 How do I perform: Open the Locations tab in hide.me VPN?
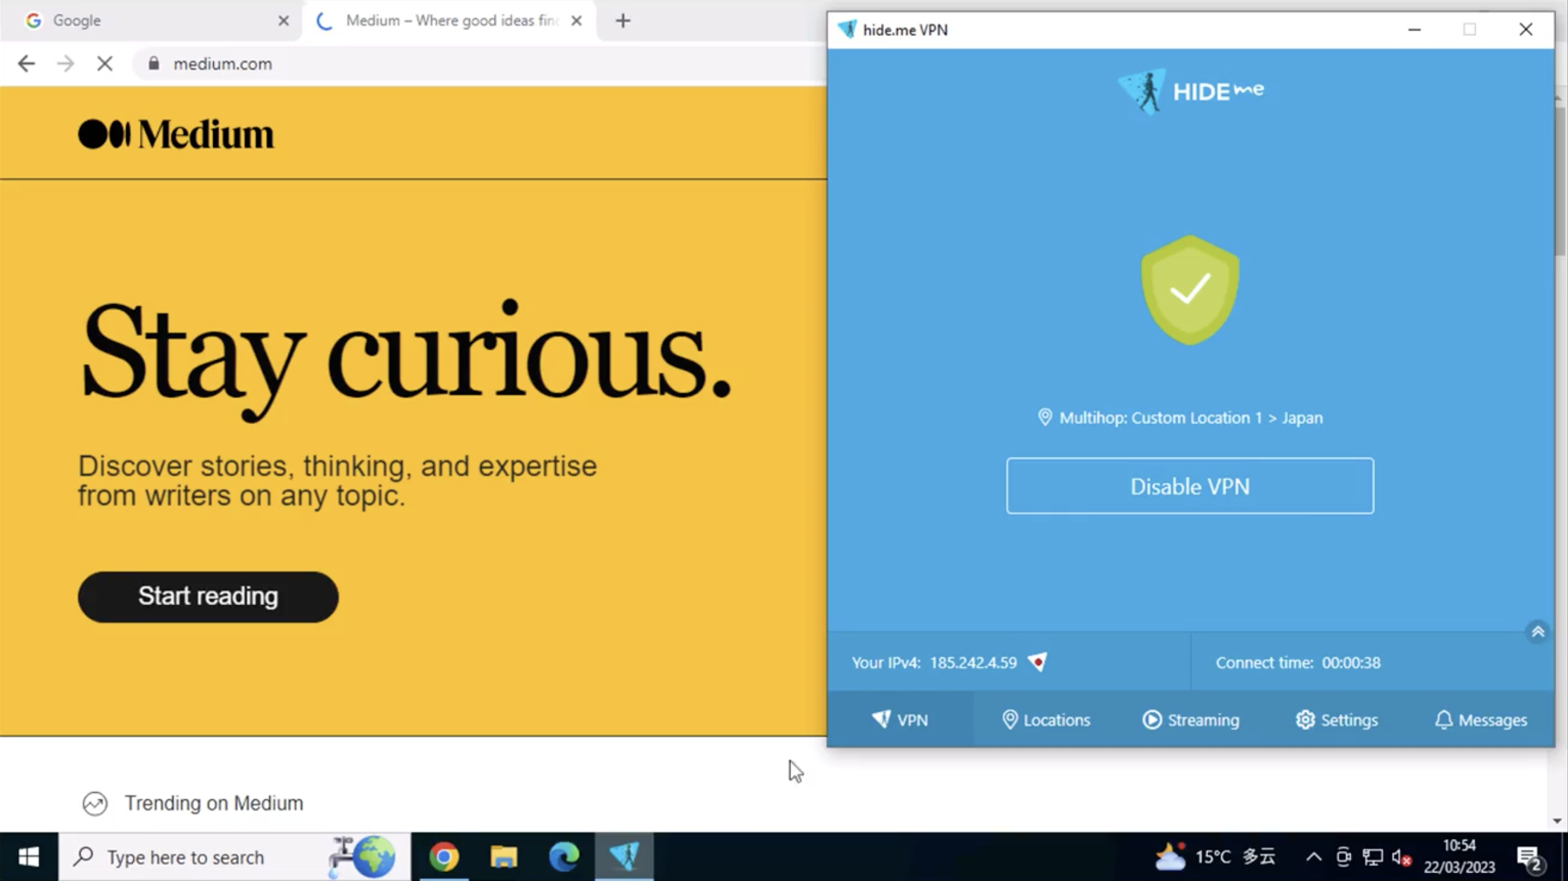(x=1046, y=720)
